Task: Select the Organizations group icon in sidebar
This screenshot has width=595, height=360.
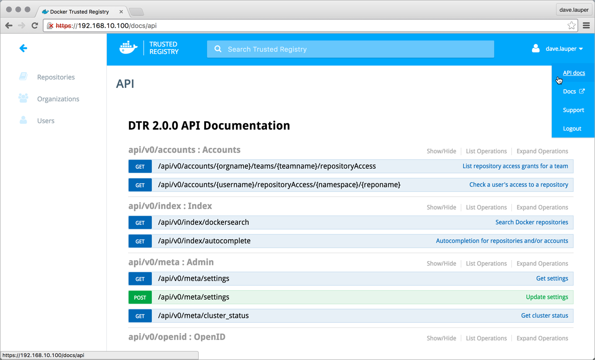Action: coord(23,98)
